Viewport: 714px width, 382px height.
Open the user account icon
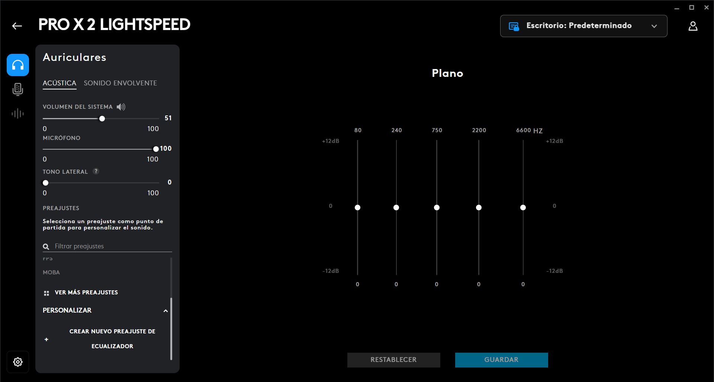coord(693,26)
